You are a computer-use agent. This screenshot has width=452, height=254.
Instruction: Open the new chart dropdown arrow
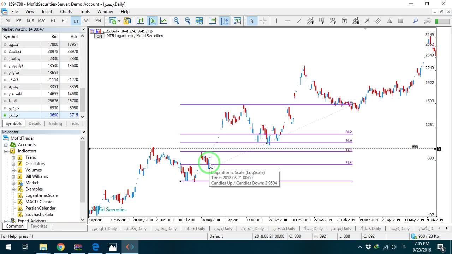tap(119, 21)
